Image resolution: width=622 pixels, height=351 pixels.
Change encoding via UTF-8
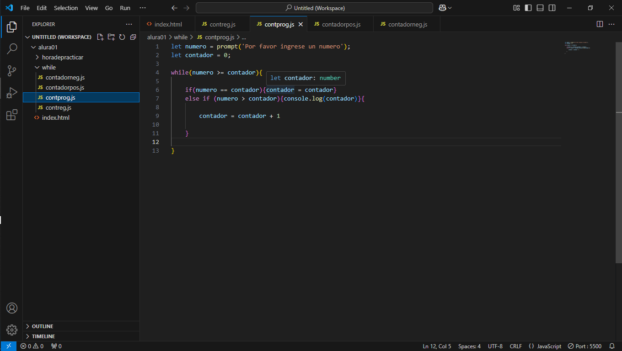tap(495, 346)
